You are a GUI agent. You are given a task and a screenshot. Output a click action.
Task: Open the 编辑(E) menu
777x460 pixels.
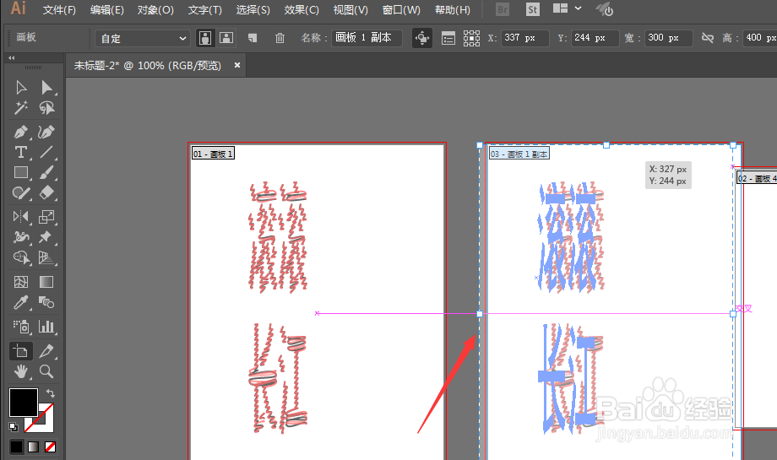107,10
